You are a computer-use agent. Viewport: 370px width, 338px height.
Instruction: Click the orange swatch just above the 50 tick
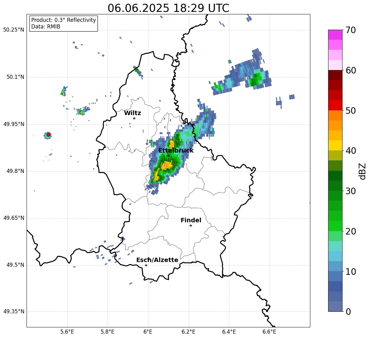click(335, 115)
